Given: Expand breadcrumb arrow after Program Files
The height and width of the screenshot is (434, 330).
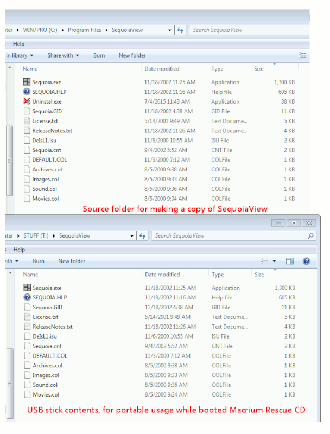Looking at the screenshot, I should coord(106,30).
